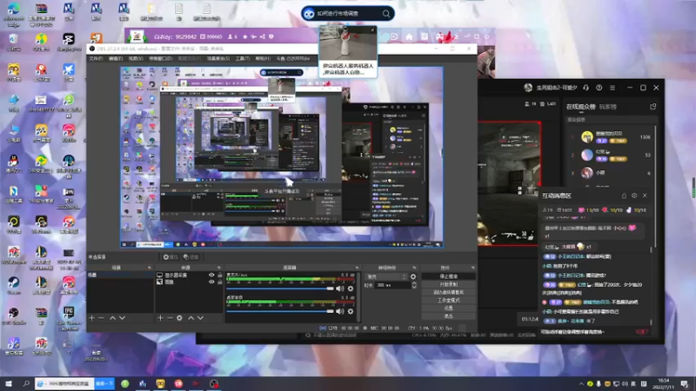Open the Scene Collection menu in OBS
The image size is (696, 391).
tap(218, 58)
